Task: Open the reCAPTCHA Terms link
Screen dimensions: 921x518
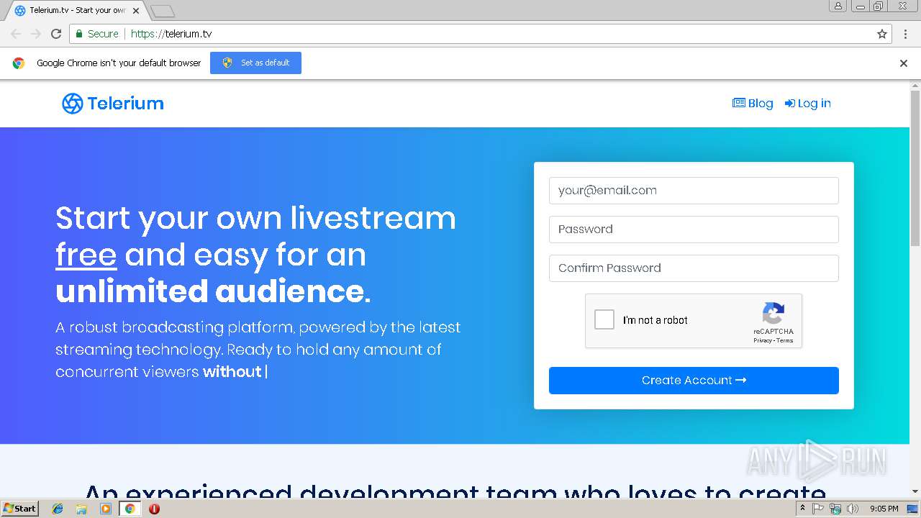Action: coord(785,341)
